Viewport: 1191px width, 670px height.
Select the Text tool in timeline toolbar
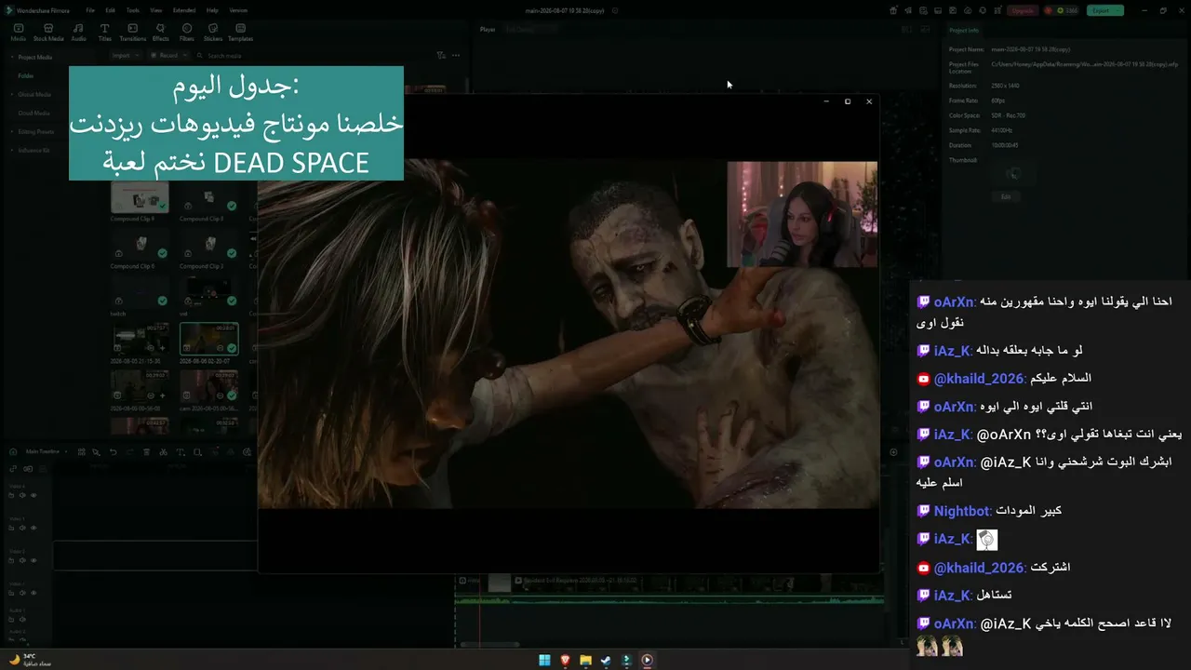[181, 452]
